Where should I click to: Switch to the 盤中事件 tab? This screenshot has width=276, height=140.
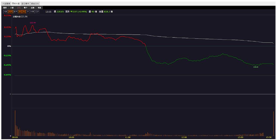click(25, 3)
